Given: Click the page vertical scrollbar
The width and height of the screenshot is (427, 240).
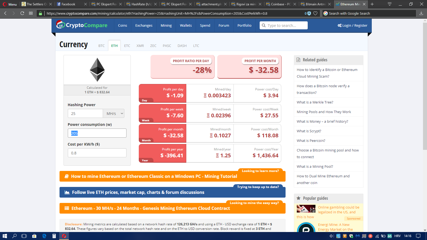Looking at the screenshot, I should (x=425, y=85).
